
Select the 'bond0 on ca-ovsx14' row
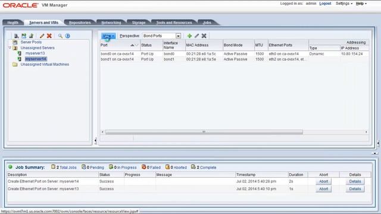[234, 54]
